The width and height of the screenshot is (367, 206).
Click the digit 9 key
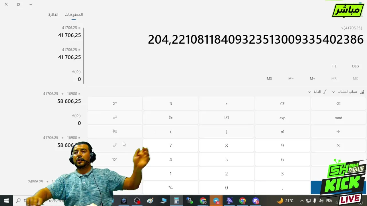point(282,145)
